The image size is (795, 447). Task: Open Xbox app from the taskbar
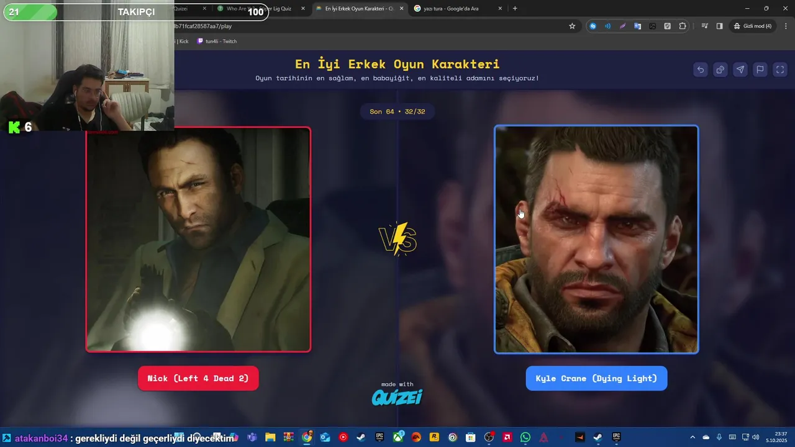pos(397,437)
